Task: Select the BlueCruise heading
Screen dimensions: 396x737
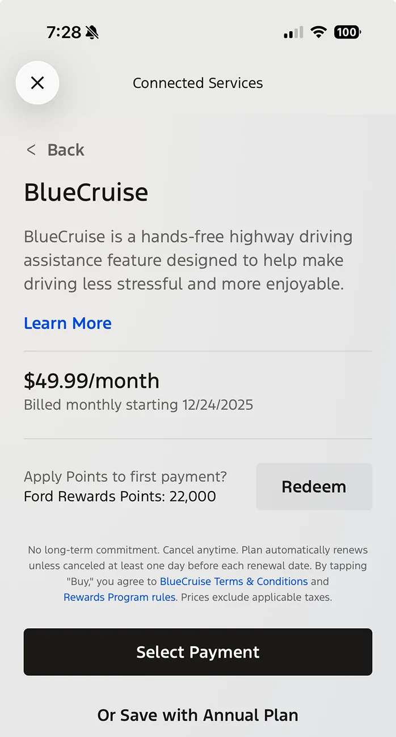Action: 85,192
